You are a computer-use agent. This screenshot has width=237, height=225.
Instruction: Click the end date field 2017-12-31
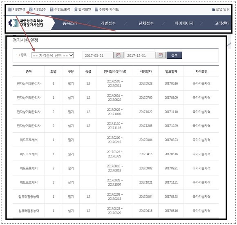click(x=140, y=56)
